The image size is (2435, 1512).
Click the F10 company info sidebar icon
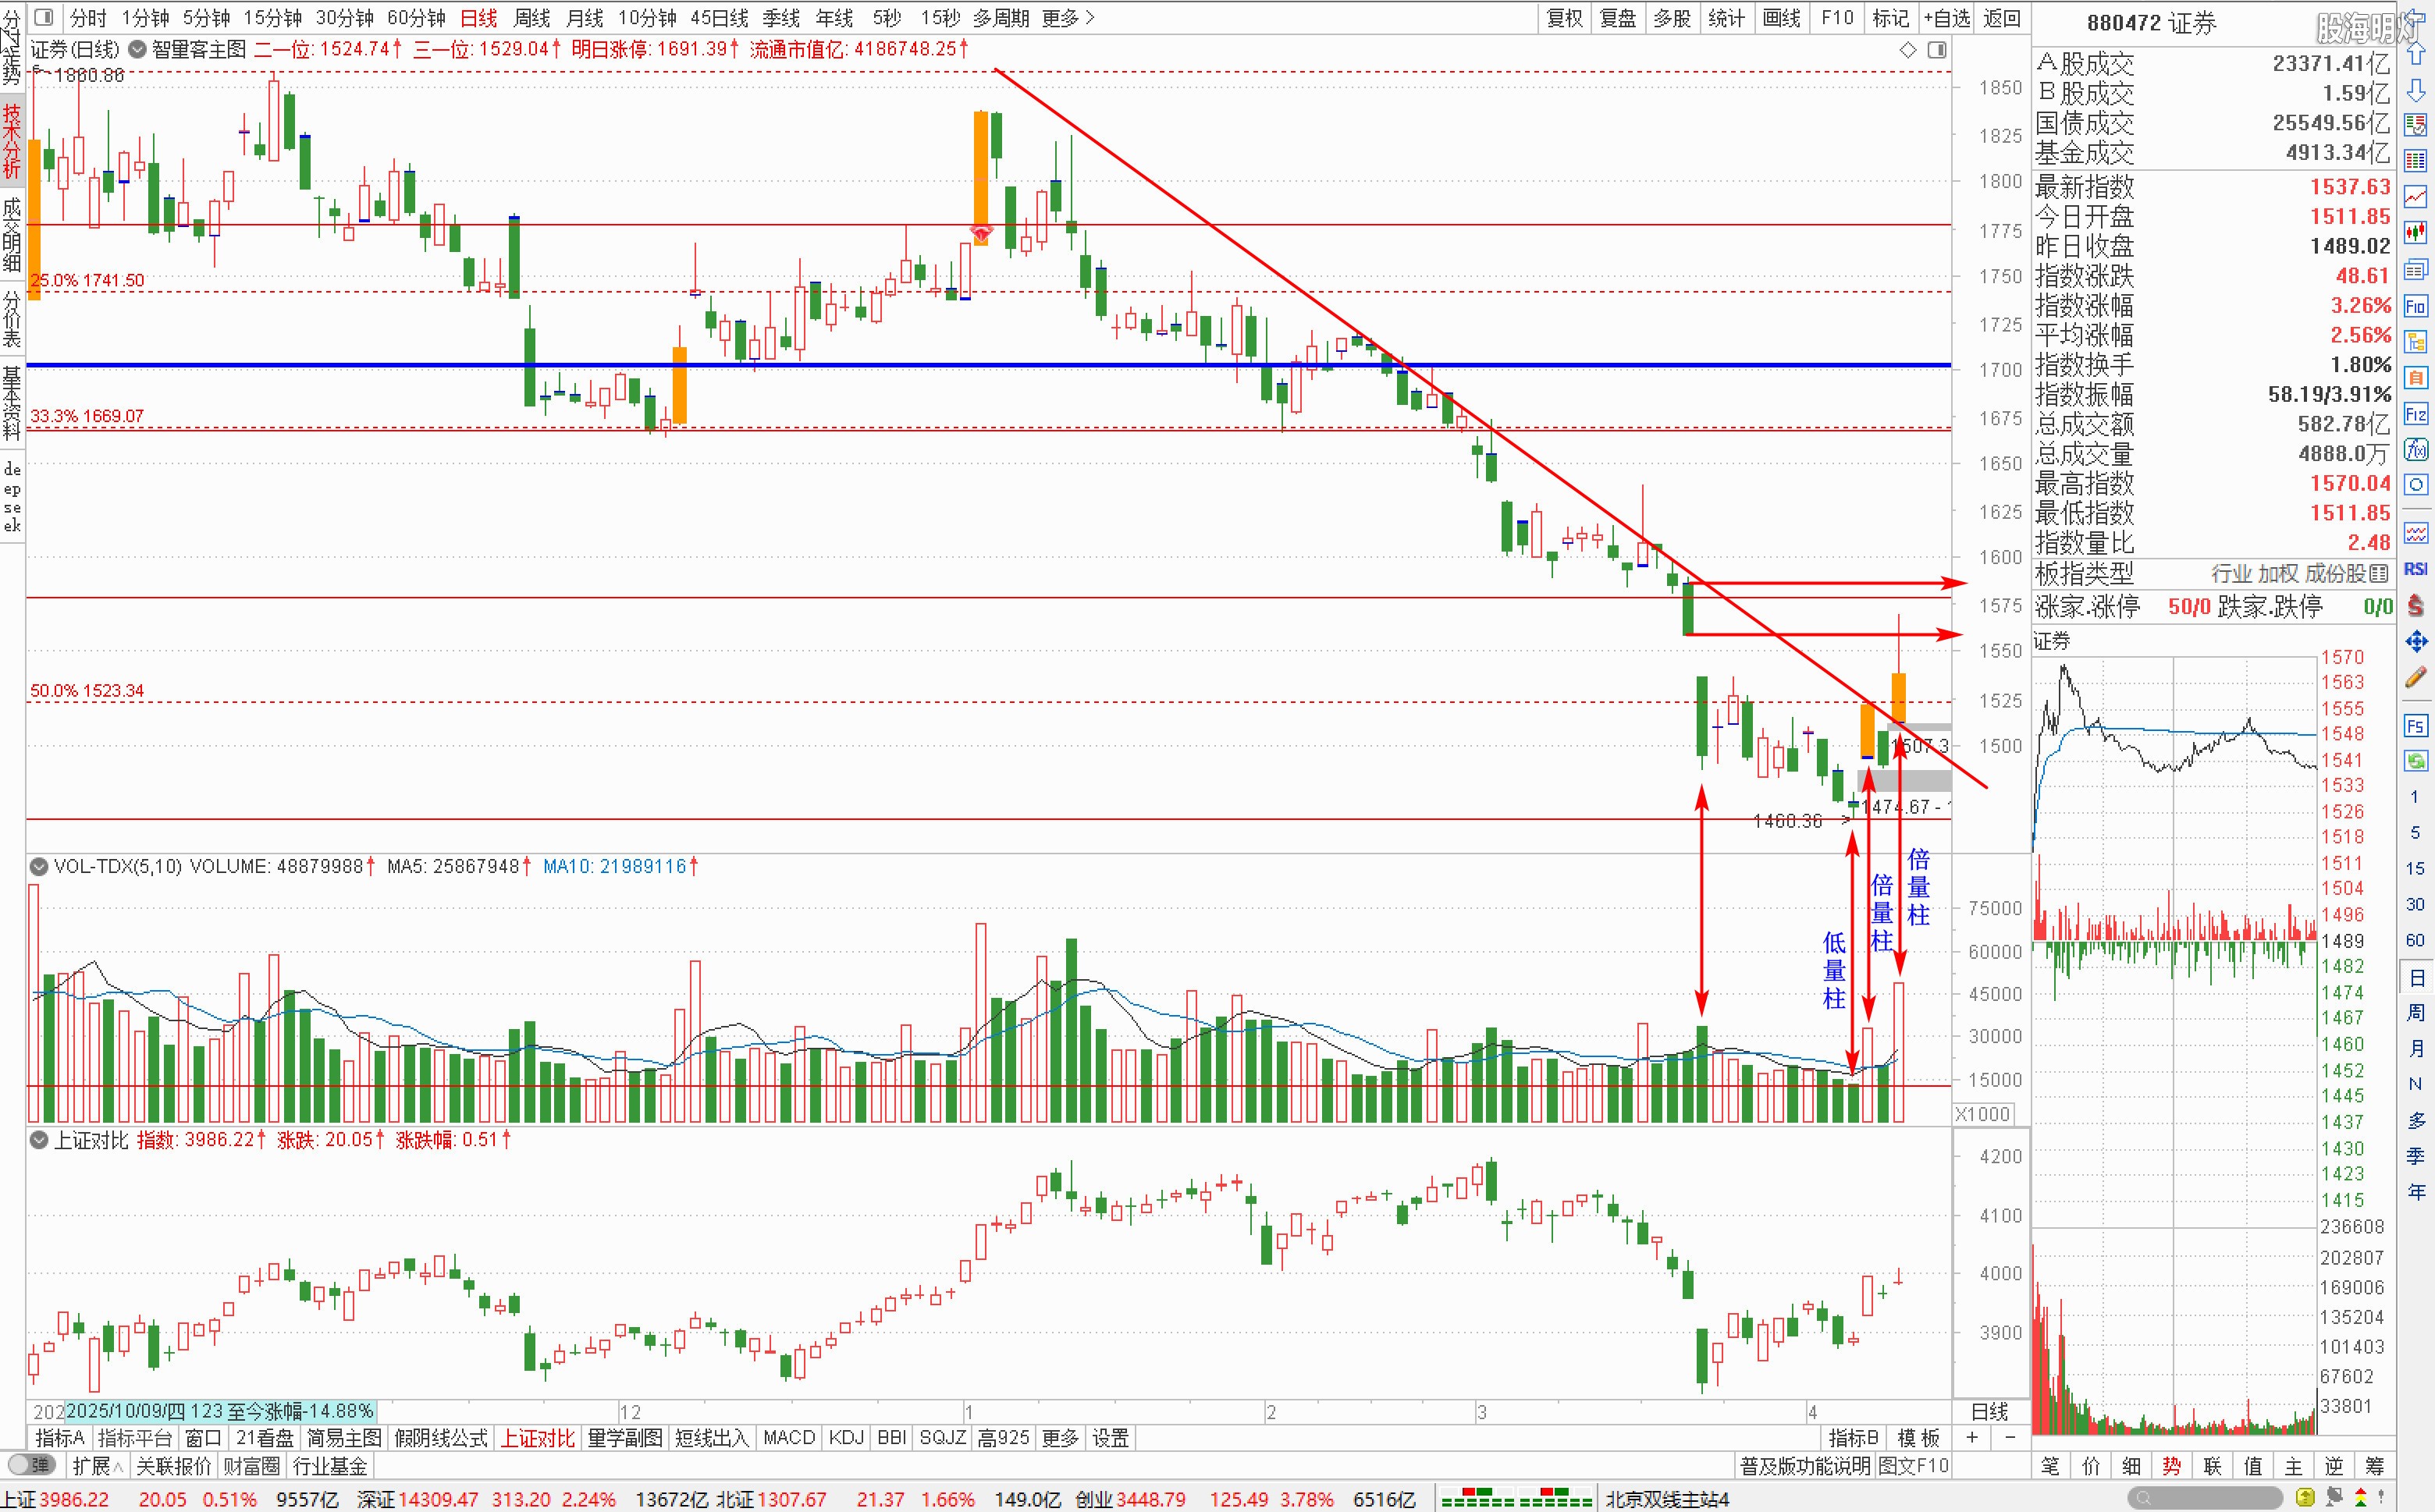pos(2416,306)
